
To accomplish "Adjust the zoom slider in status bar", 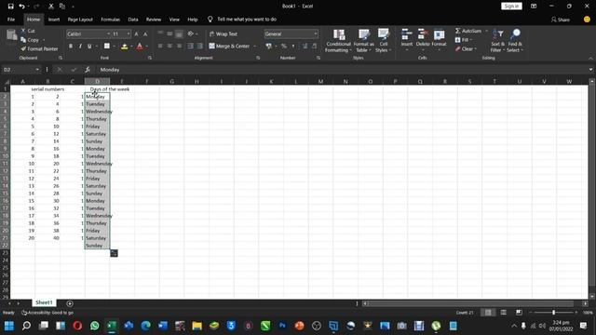I will (553, 313).
